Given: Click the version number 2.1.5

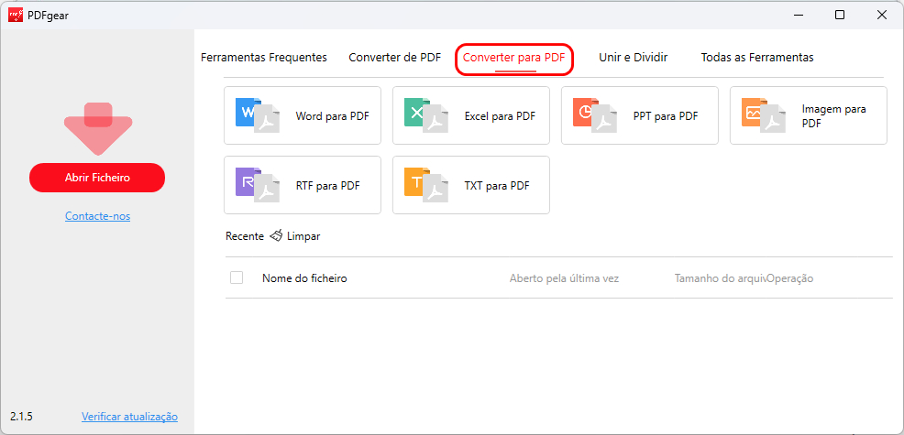Looking at the screenshot, I should (21, 416).
